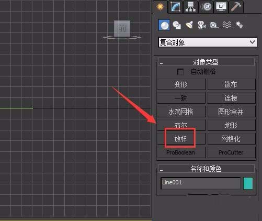262x221 pixels.
Task: Open the Motion panel tab
Action: click(206, 7)
